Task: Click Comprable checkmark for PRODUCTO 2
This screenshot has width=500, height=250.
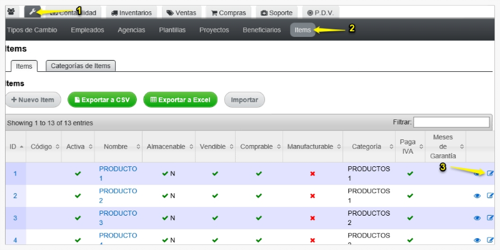Action: 259,196
